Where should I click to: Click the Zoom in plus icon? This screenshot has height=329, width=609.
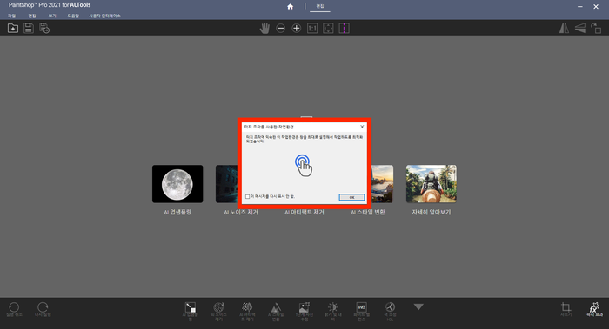pyautogui.click(x=297, y=29)
